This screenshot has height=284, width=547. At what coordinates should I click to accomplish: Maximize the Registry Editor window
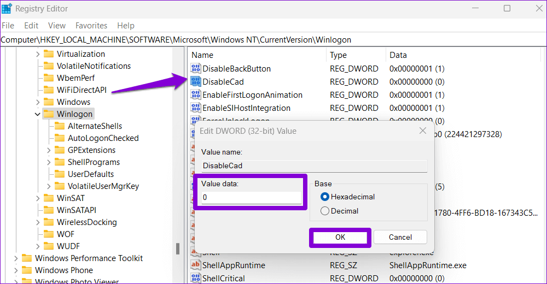507,8
